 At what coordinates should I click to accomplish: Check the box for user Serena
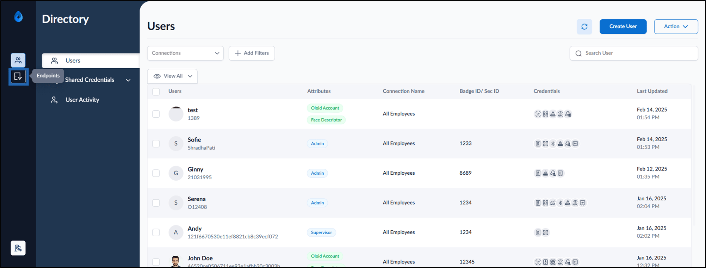coord(156,202)
